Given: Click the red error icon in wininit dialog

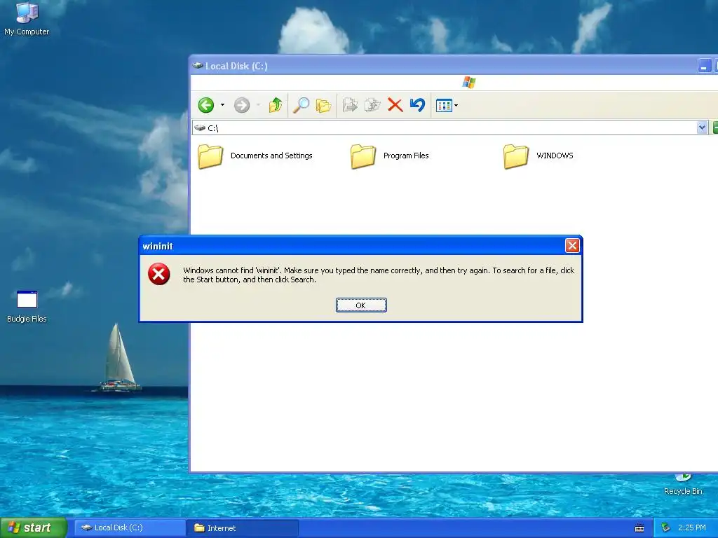Looking at the screenshot, I should [x=159, y=274].
